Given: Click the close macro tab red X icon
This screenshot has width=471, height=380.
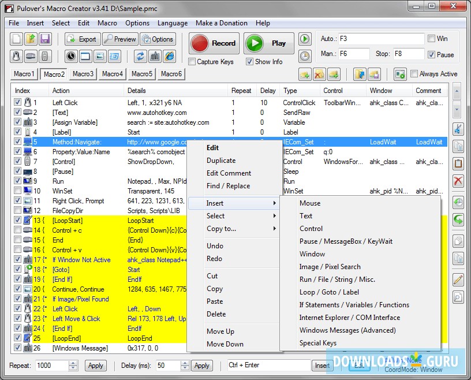Looking at the screenshot, I should click(319, 74).
